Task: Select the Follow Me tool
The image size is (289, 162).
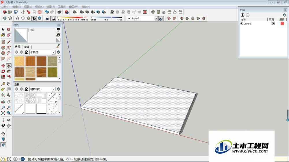Action: coord(9,71)
